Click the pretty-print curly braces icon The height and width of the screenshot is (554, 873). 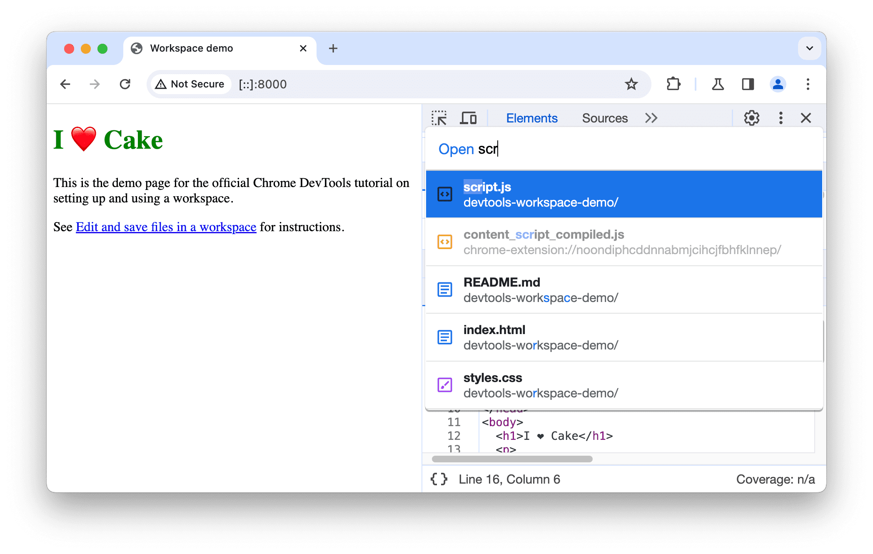(441, 479)
